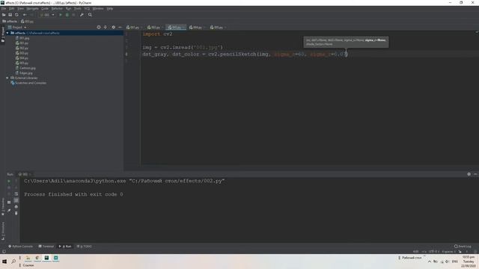Open Project panel gear options

tap(113, 27)
